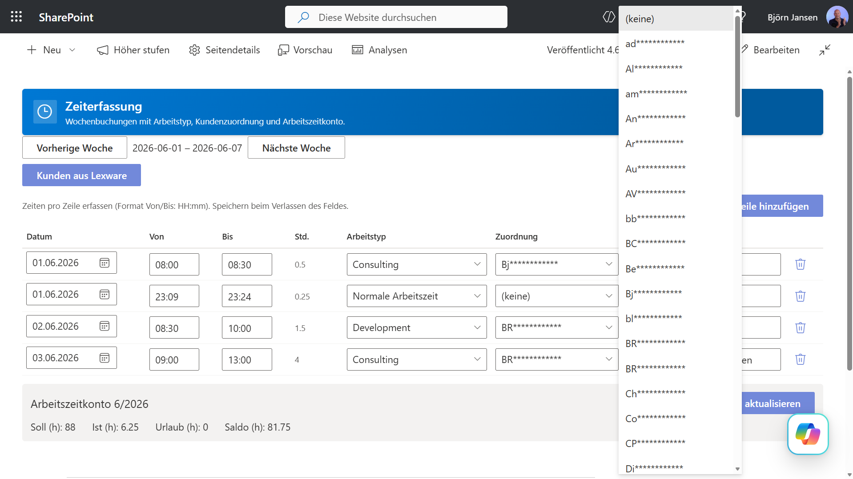
Task: Click the Seitendetails gear icon
Action: click(194, 50)
